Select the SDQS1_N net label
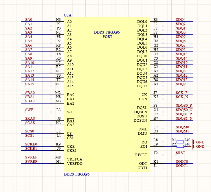211x192 pixels. tap(184, 119)
